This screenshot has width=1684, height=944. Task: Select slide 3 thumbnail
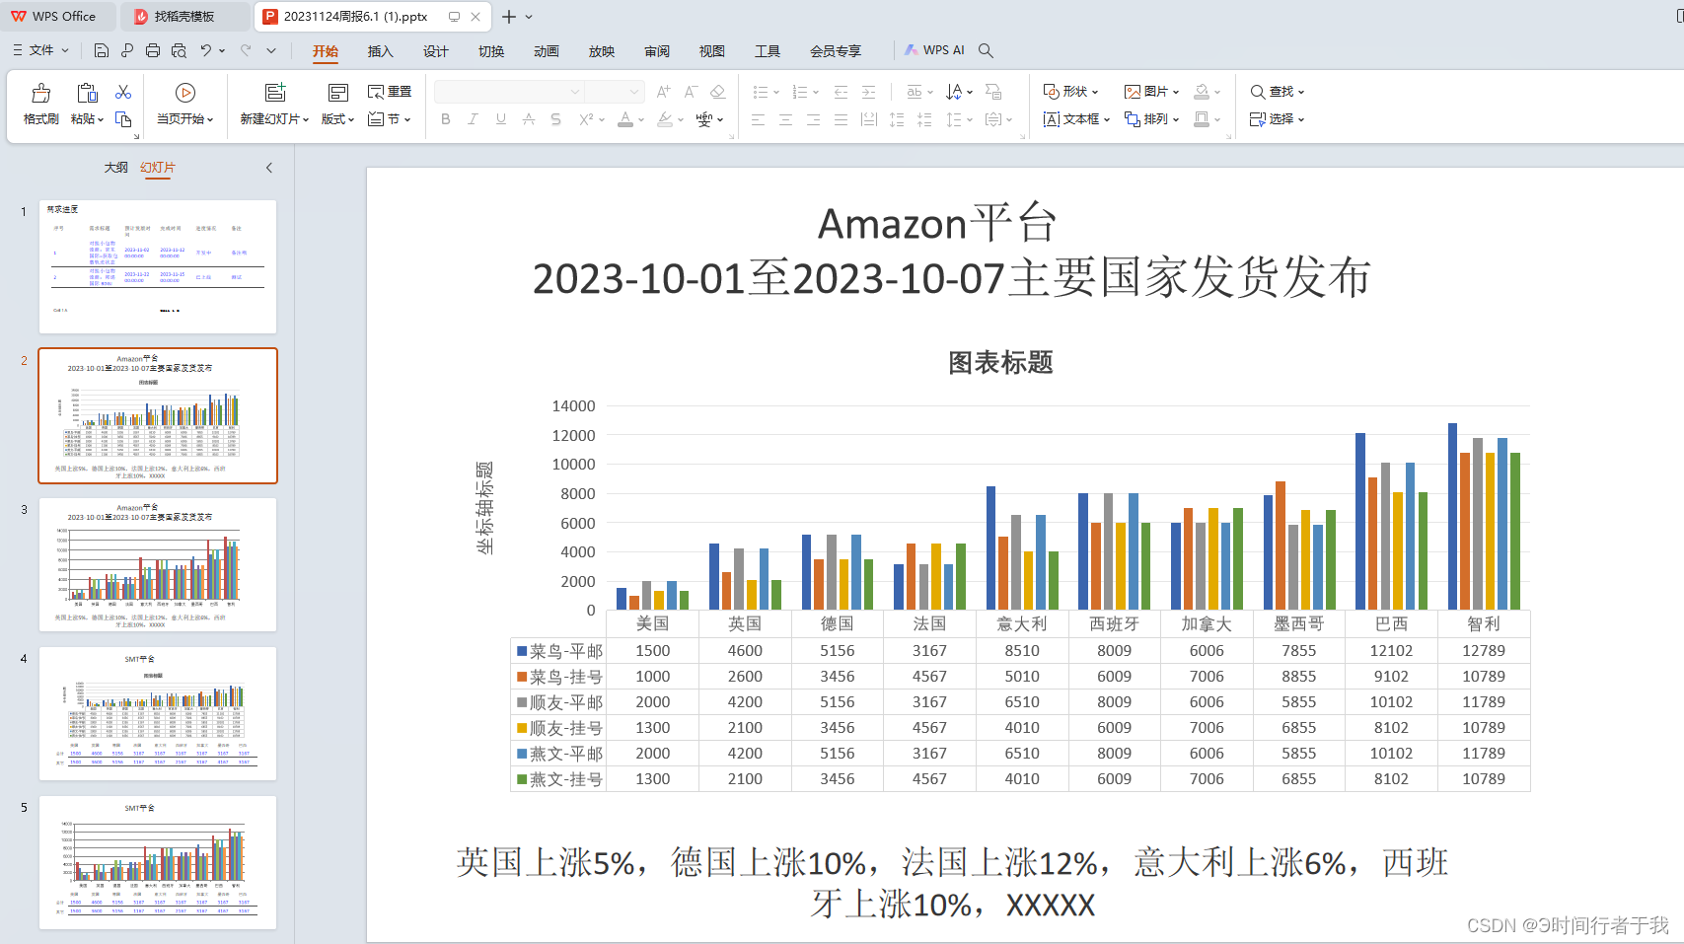pos(158,564)
